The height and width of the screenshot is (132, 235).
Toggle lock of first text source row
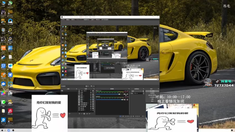pos(93,91)
